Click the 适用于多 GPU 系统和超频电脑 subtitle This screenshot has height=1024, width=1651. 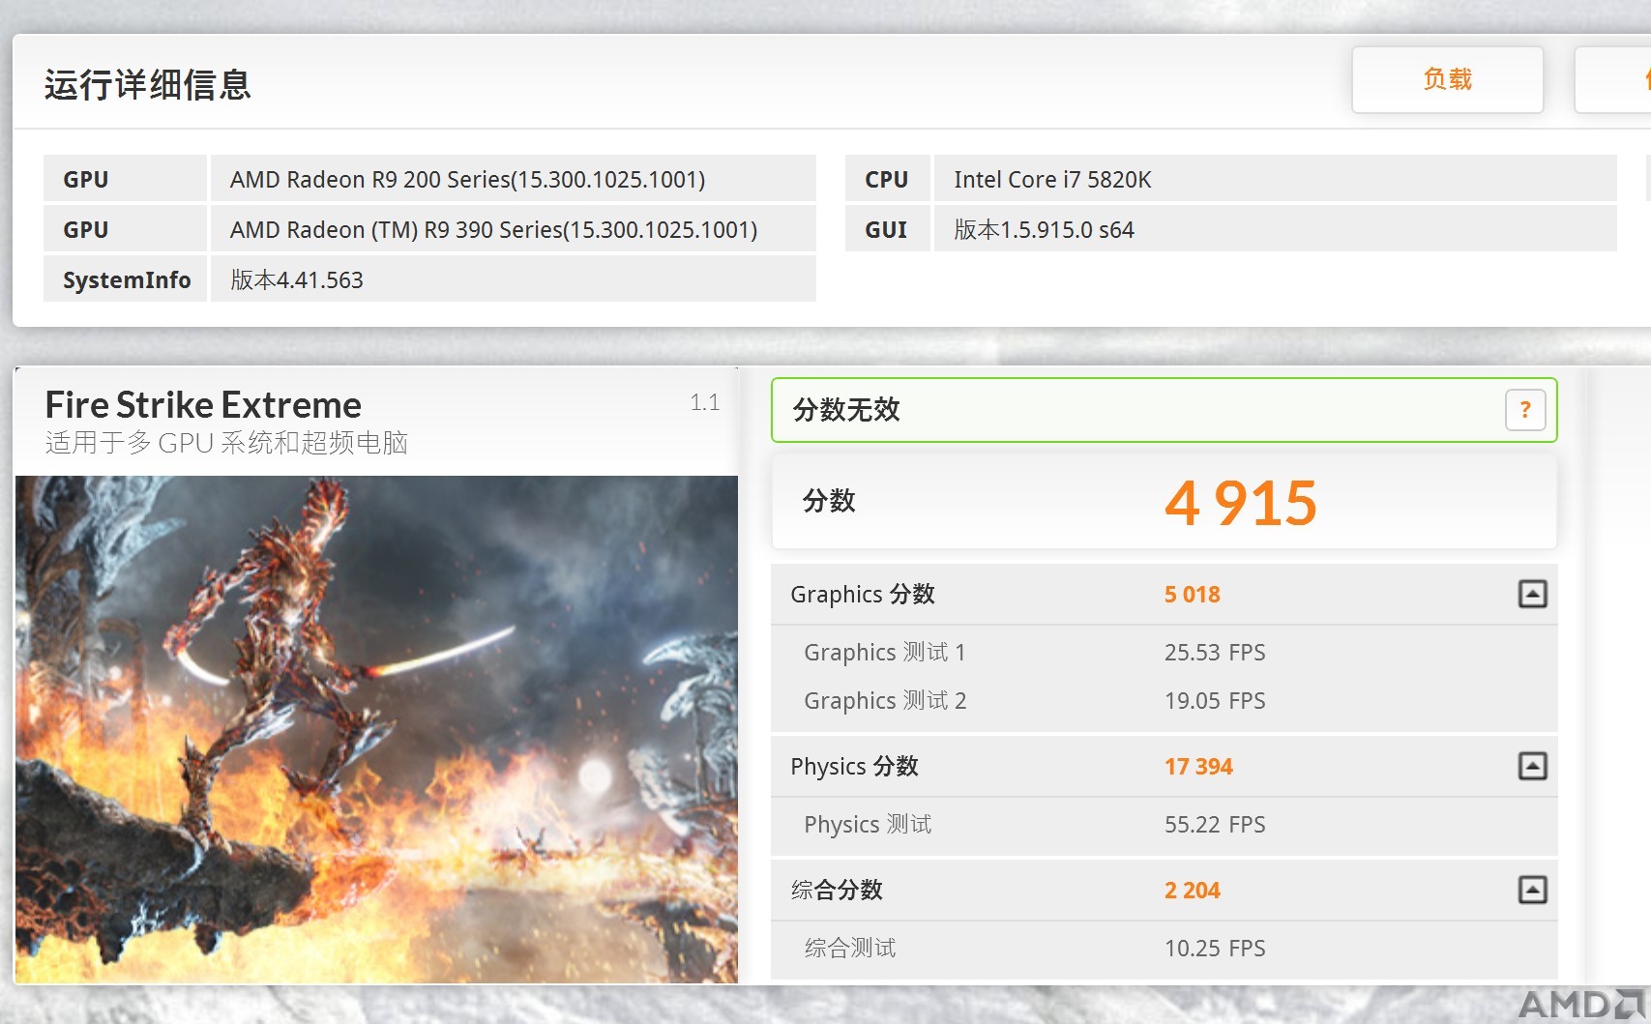(226, 443)
